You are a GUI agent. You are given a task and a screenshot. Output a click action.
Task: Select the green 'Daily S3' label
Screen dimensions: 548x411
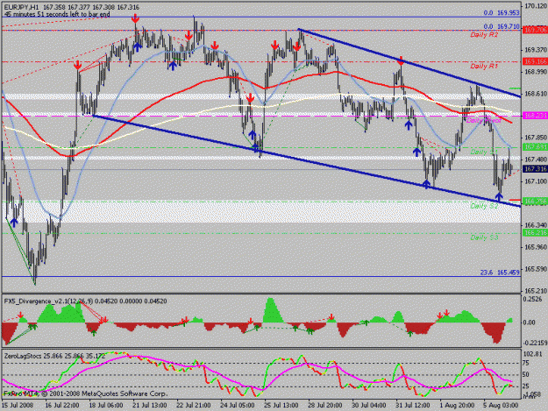click(x=484, y=237)
